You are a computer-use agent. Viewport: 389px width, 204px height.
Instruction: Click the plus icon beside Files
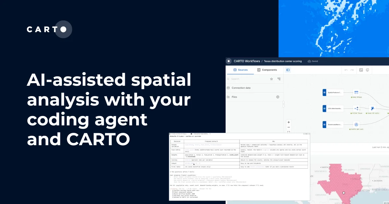[x=278, y=97]
